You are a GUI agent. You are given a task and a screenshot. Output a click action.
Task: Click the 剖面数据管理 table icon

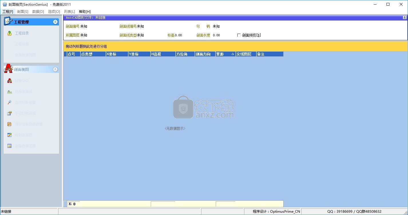pyautogui.click(x=9, y=146)
